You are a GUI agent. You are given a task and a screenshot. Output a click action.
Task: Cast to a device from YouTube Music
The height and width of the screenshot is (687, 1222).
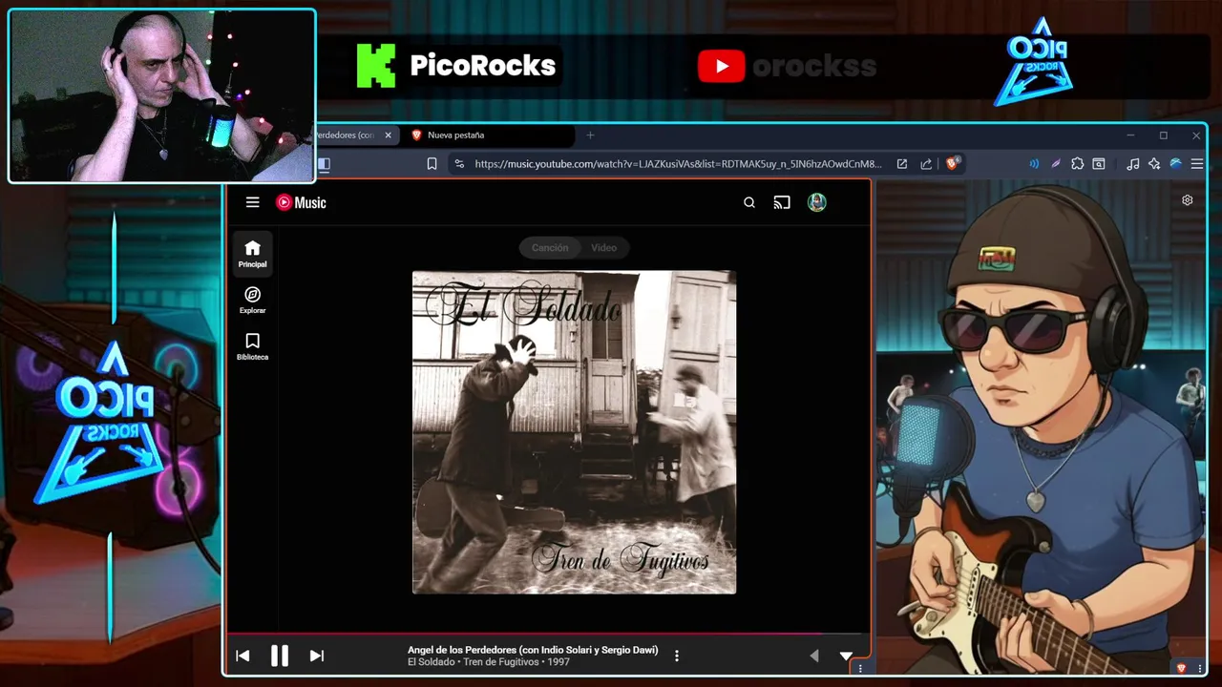(782, 202)
